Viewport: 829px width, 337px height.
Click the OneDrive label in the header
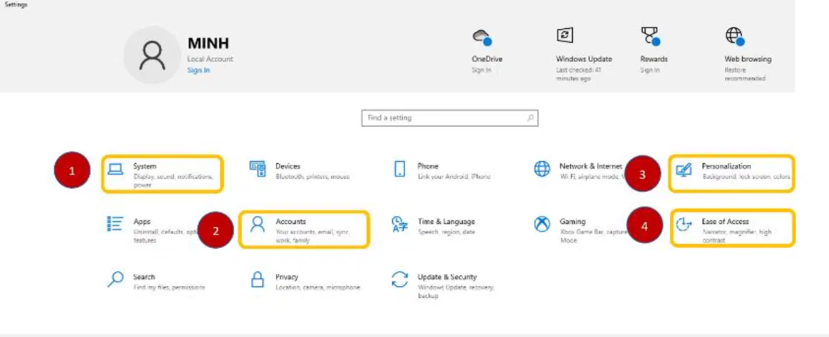click(487, 59)
